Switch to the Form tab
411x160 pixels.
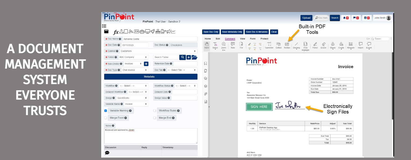click(253, 39)
